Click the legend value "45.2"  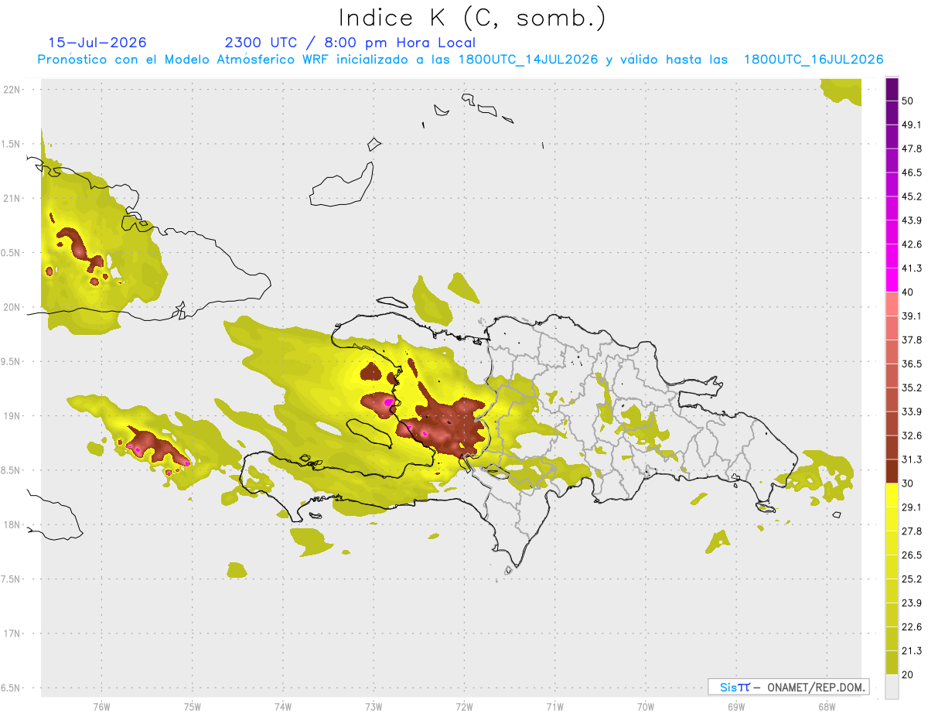coord(912,196)
